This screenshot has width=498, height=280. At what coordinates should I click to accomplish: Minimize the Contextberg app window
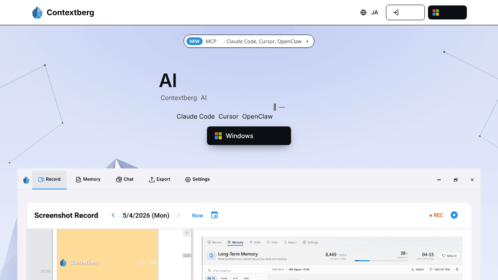[439, 180]
